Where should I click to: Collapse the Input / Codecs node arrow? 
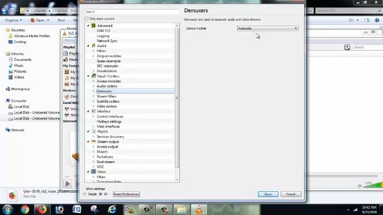88,76
